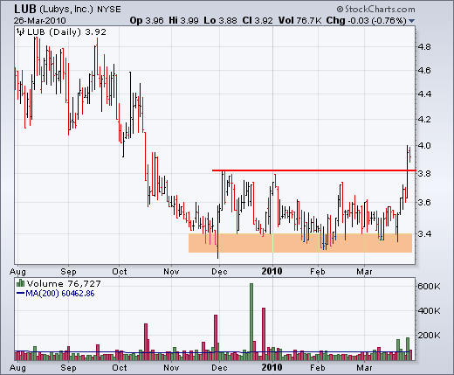Click the 2010 label on the price axis
The image size is (454, 375).
click(x=272, y=271)
